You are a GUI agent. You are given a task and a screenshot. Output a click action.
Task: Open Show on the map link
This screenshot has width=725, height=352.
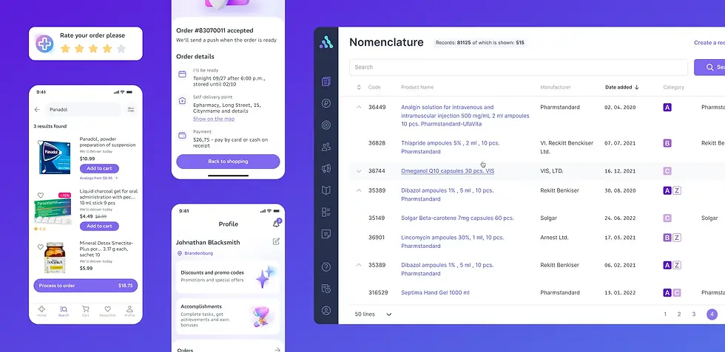(214, 119)
